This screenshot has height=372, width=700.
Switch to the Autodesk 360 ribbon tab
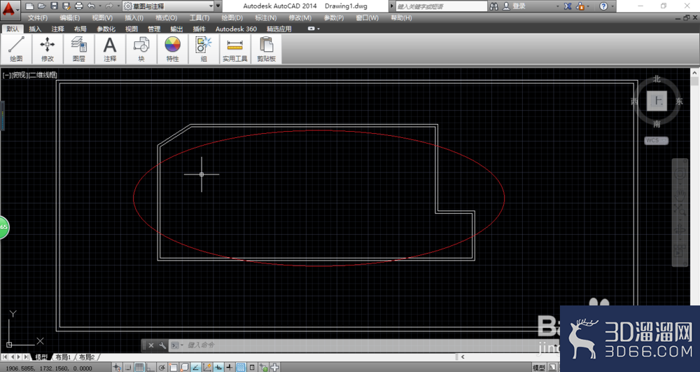(x=236, y=29)
